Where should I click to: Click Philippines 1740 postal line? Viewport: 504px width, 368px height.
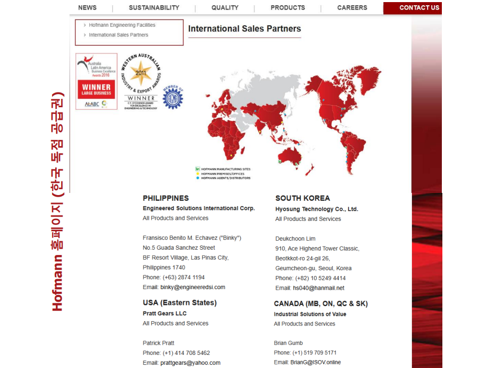[x=164, y=268]
